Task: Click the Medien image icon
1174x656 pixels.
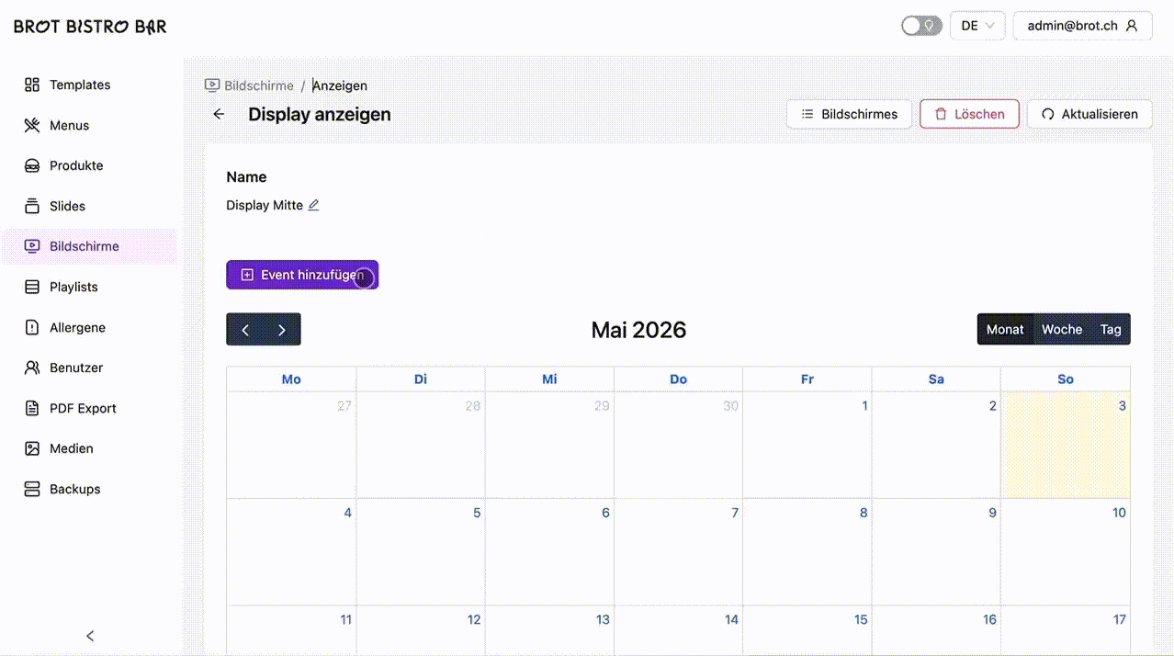Action: click(32, 448)
